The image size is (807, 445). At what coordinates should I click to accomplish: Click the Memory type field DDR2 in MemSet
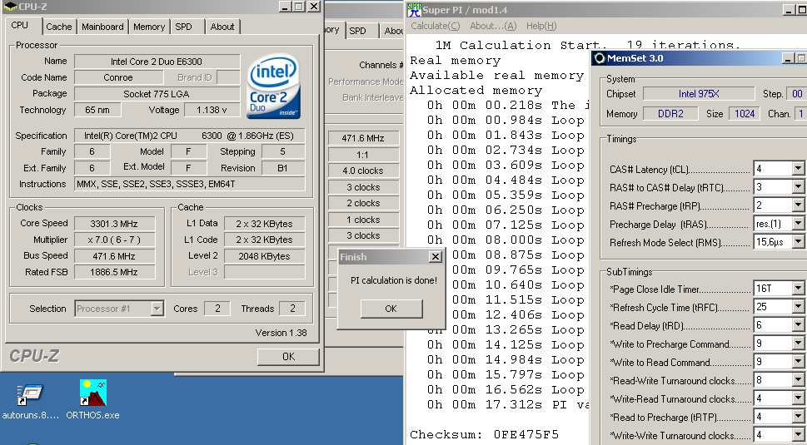coord(670,114)
